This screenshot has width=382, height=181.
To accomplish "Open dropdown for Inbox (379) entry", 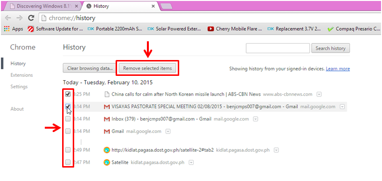I will pos(256,119).
